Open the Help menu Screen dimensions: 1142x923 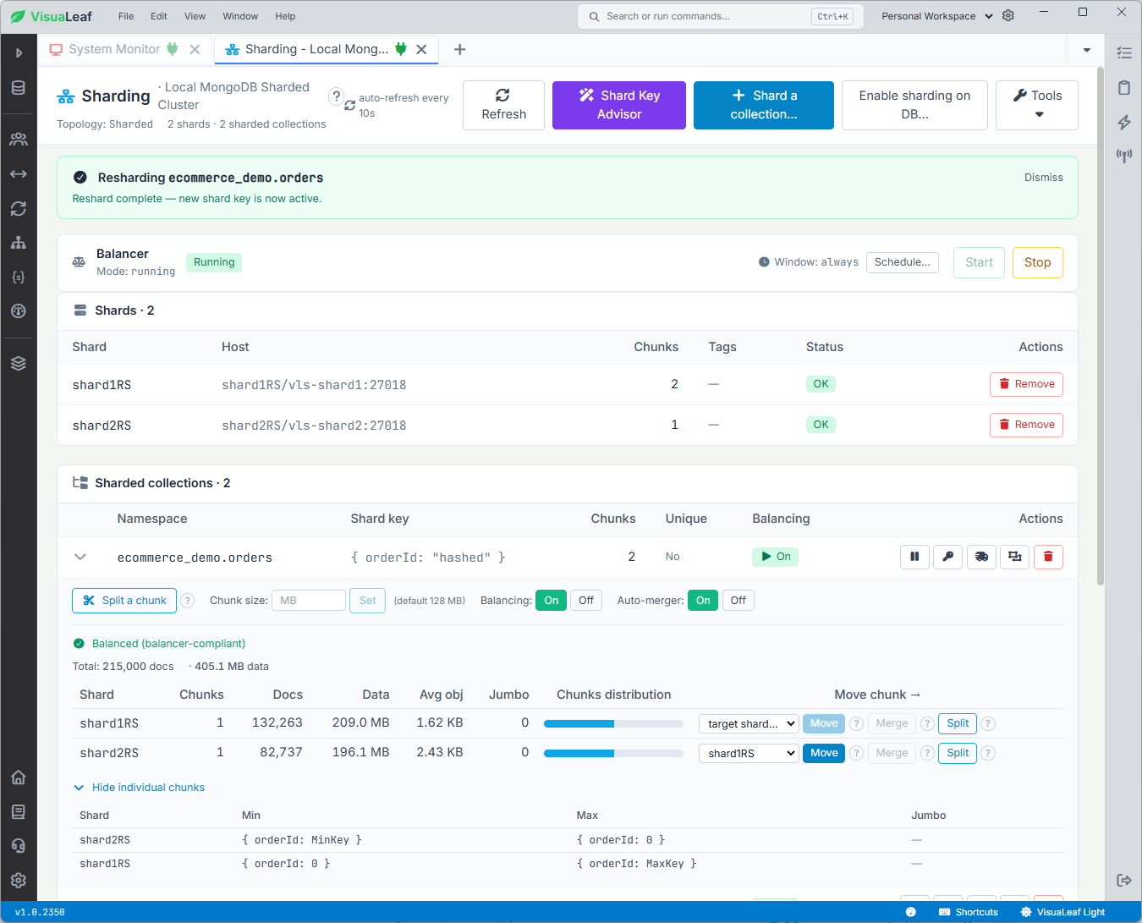tap(285, 16)
